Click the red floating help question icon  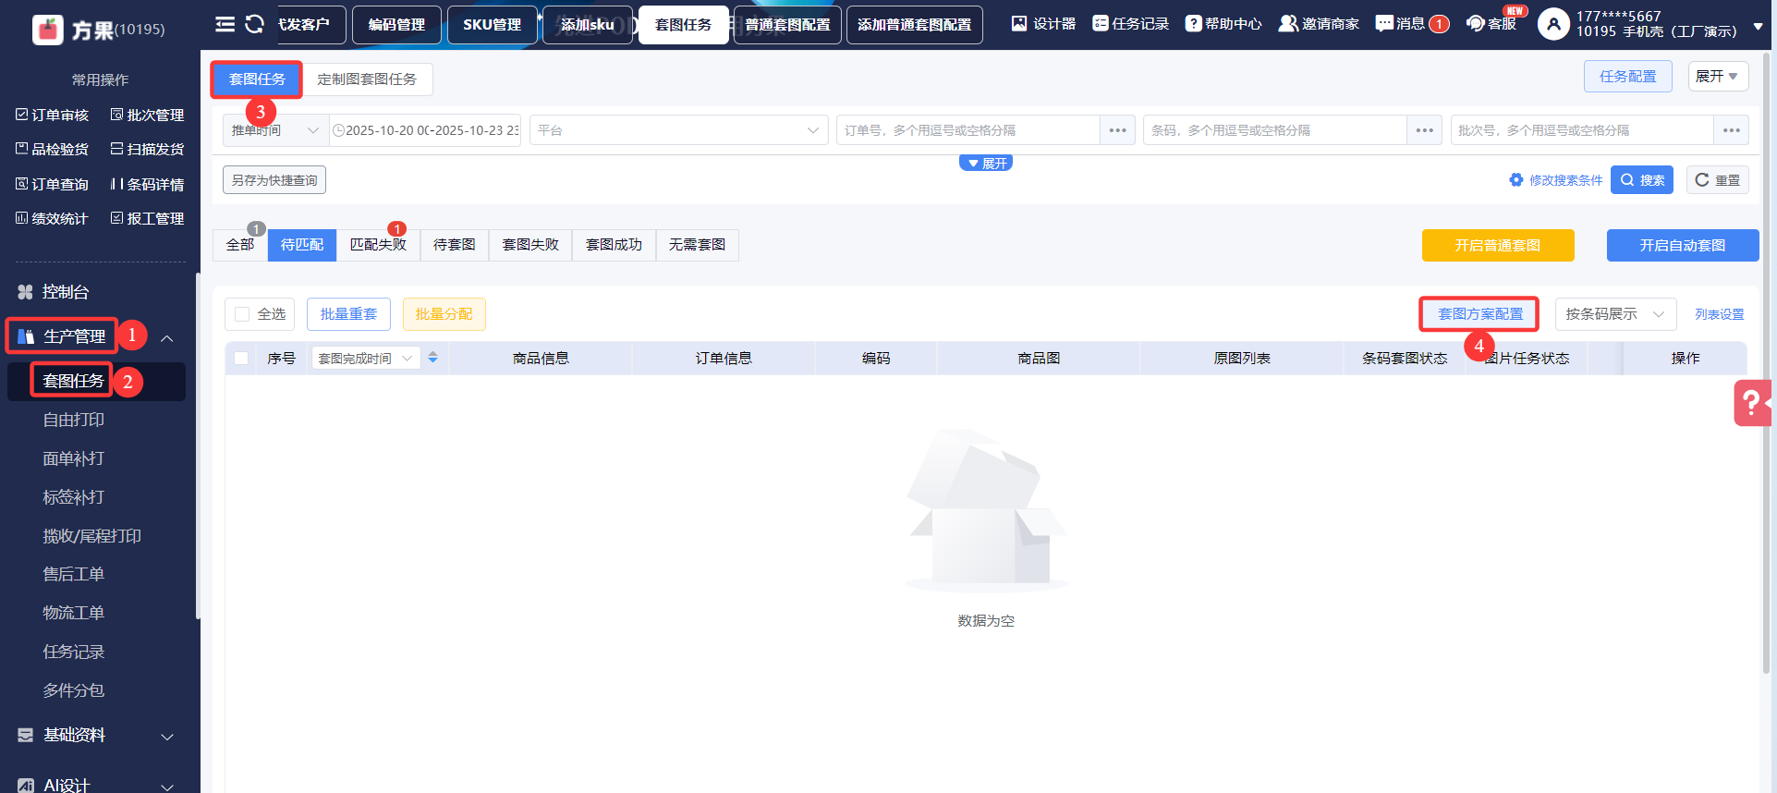pyautogui.click(x=1752, y=403)
